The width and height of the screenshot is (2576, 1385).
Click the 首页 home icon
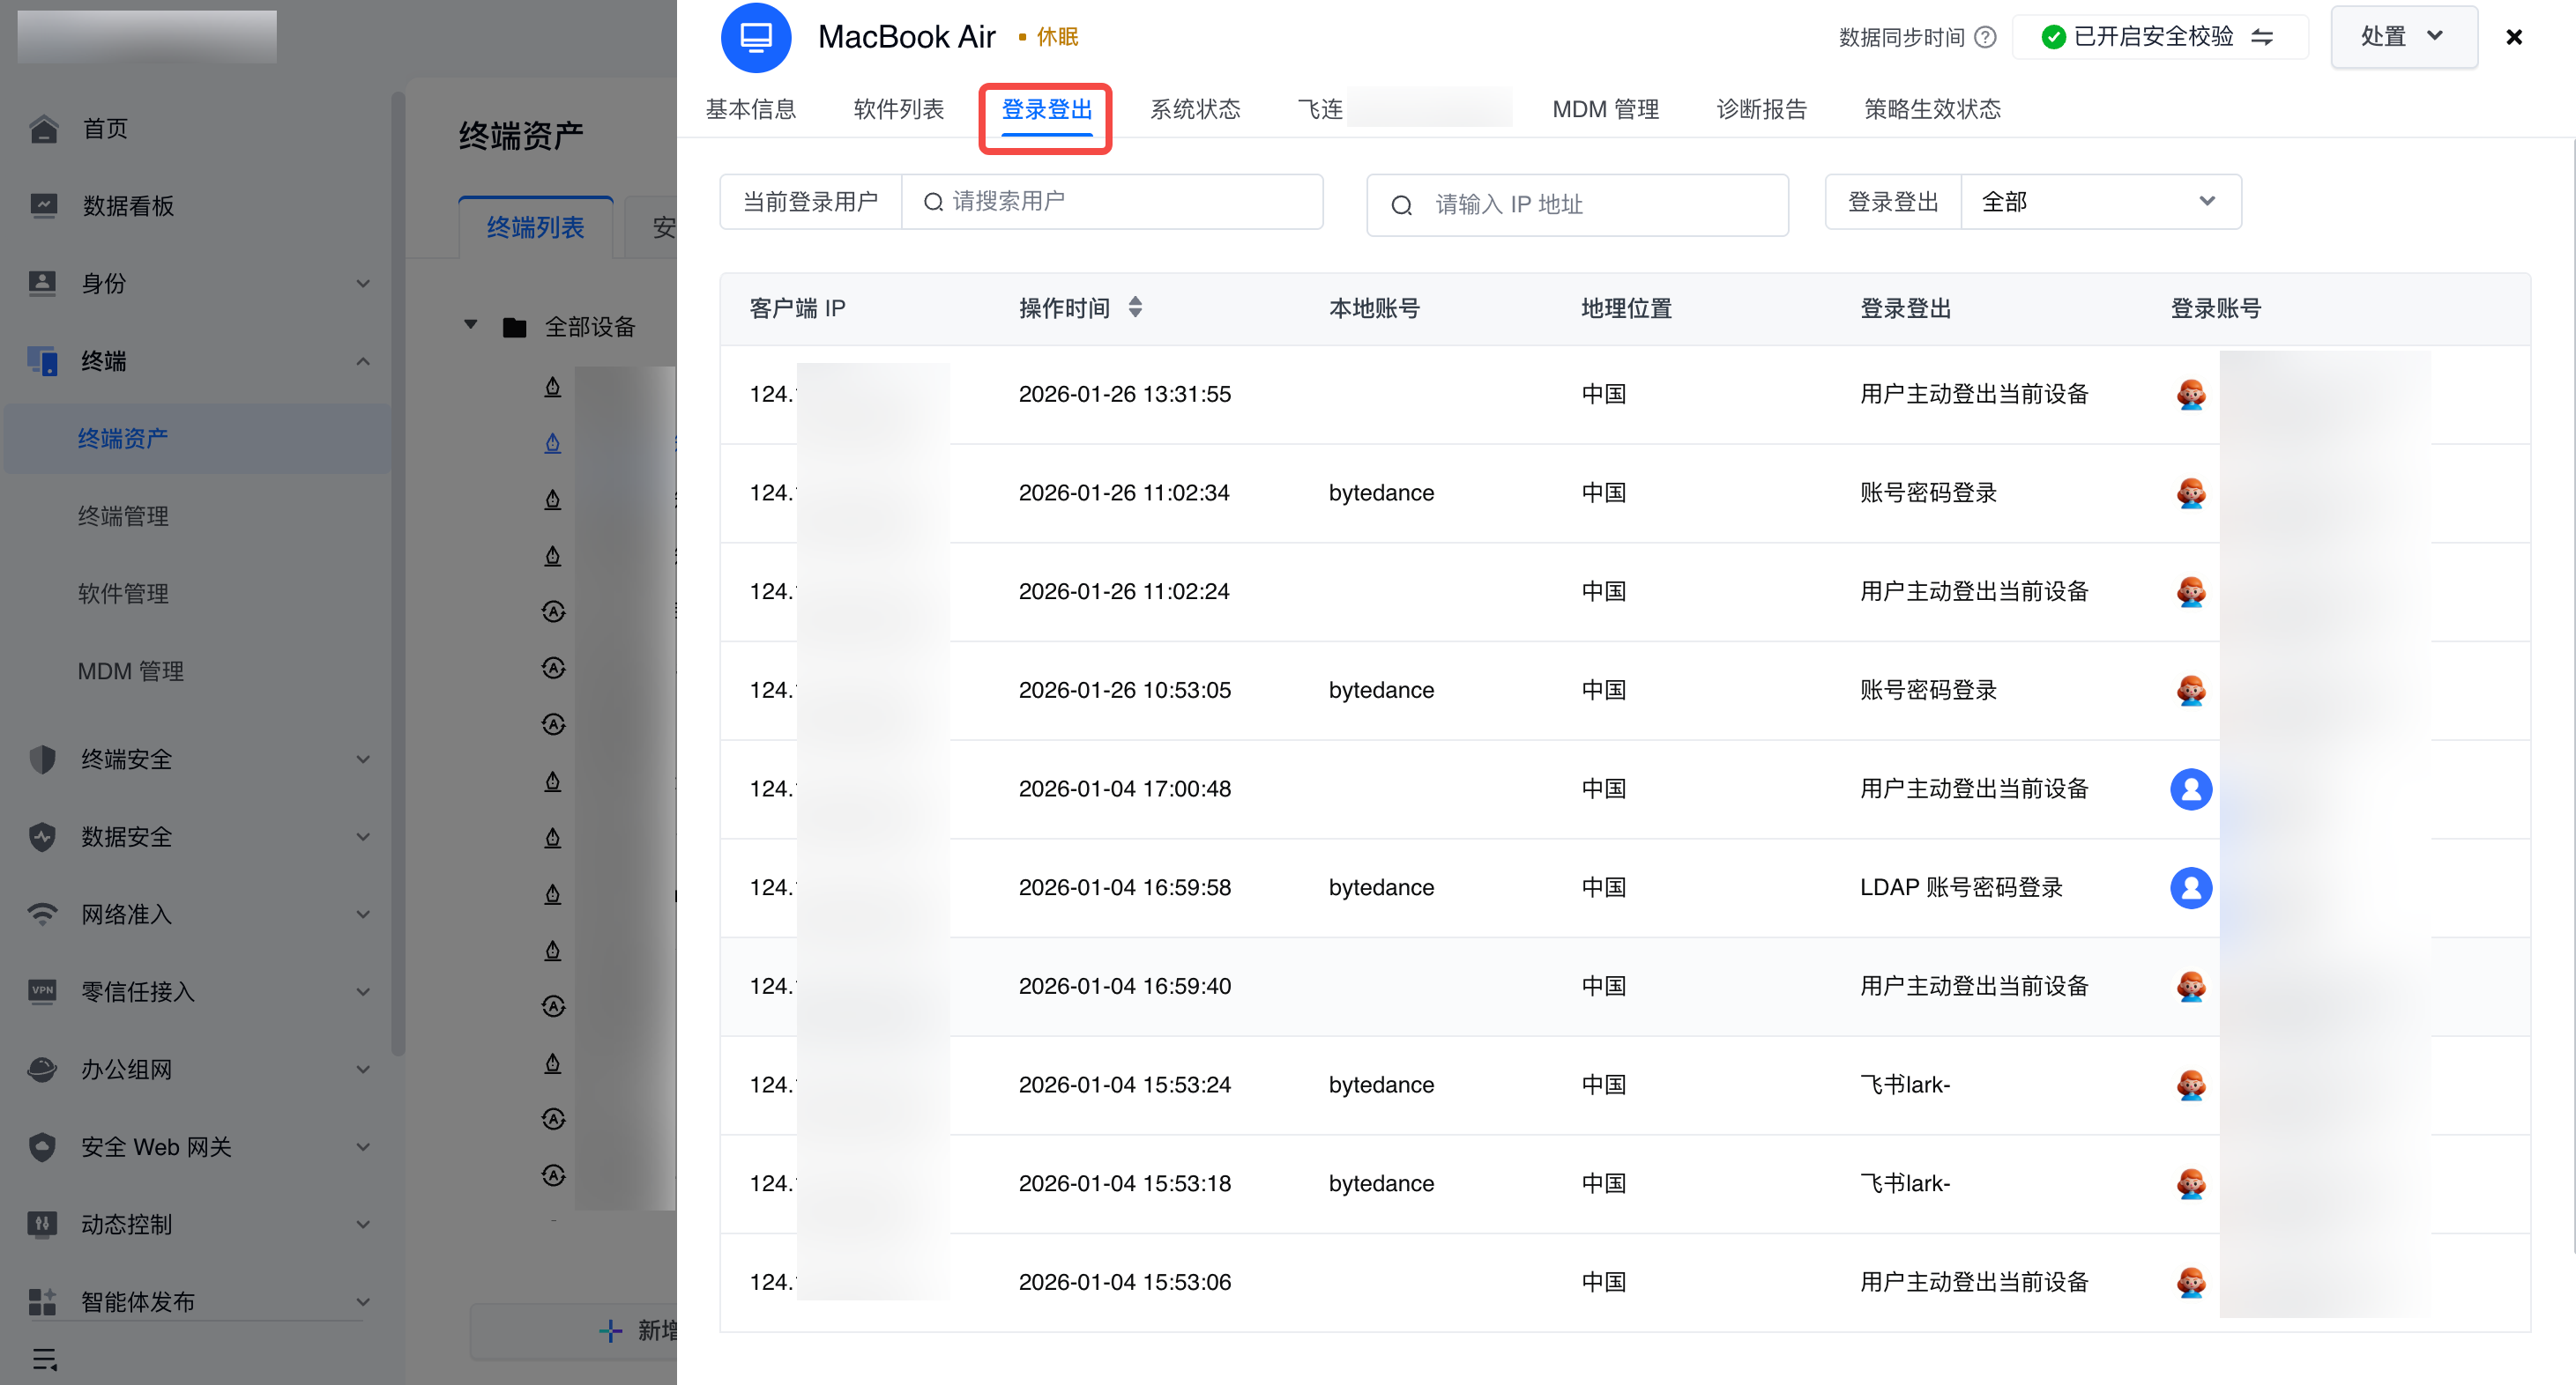[43, 129]
